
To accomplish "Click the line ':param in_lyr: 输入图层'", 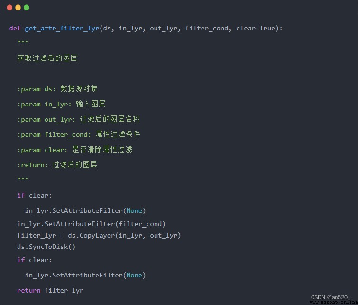I will 61,104.
